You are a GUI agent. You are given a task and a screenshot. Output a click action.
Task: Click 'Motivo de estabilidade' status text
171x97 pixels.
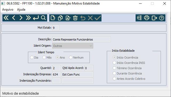coord(21,93)
